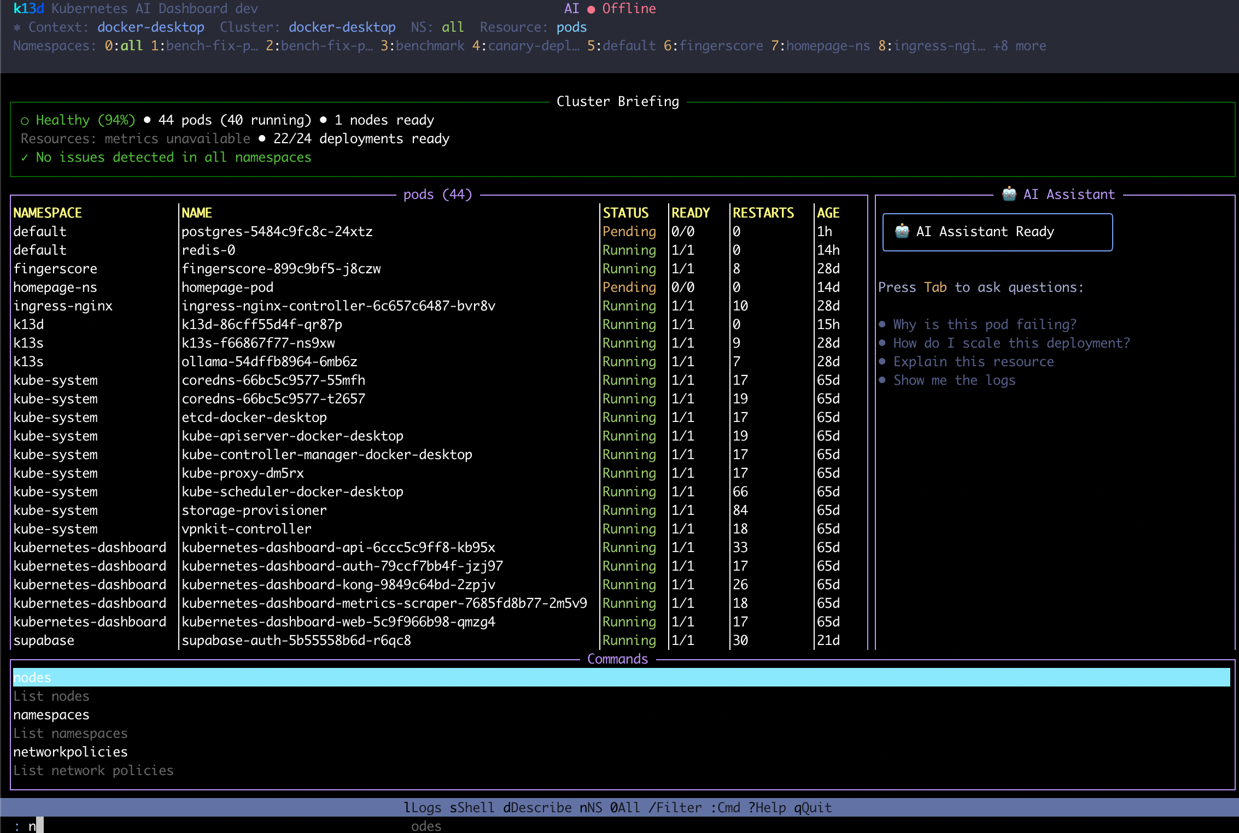Select the 5:default namespace shortcut

coord(621,46)
